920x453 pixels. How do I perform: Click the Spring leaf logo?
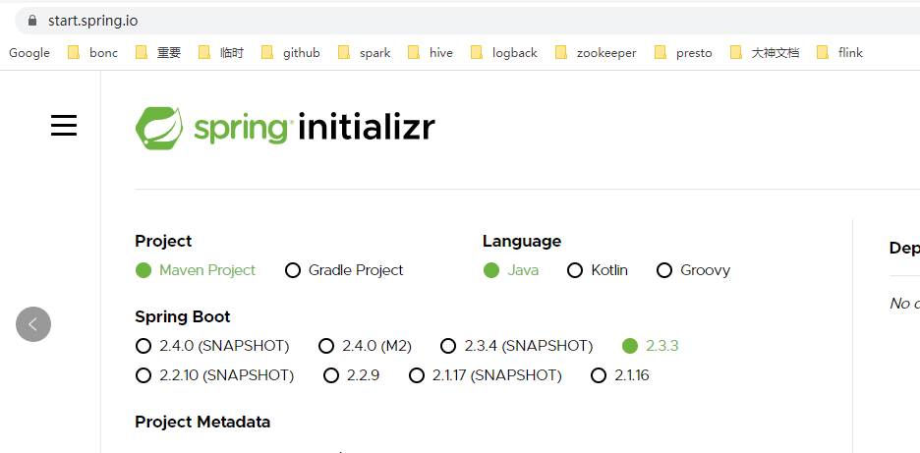[x=158, y=128]
